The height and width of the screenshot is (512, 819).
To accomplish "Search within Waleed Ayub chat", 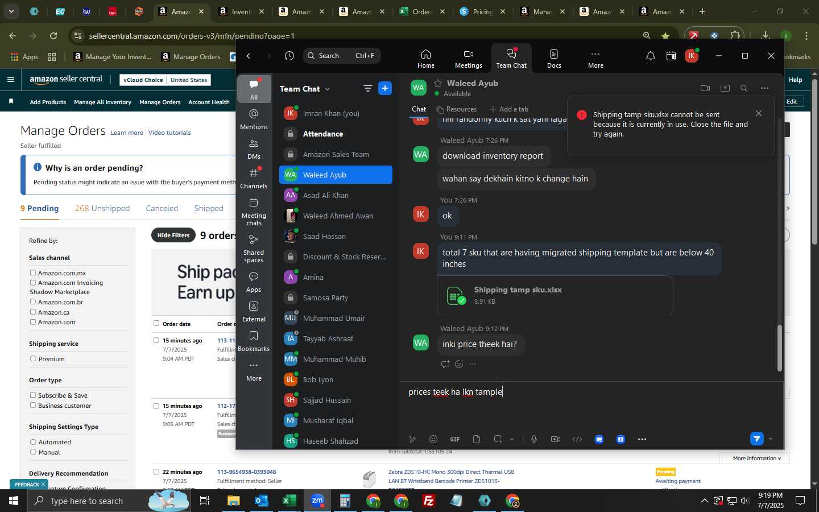I will (x=744, y=88).
